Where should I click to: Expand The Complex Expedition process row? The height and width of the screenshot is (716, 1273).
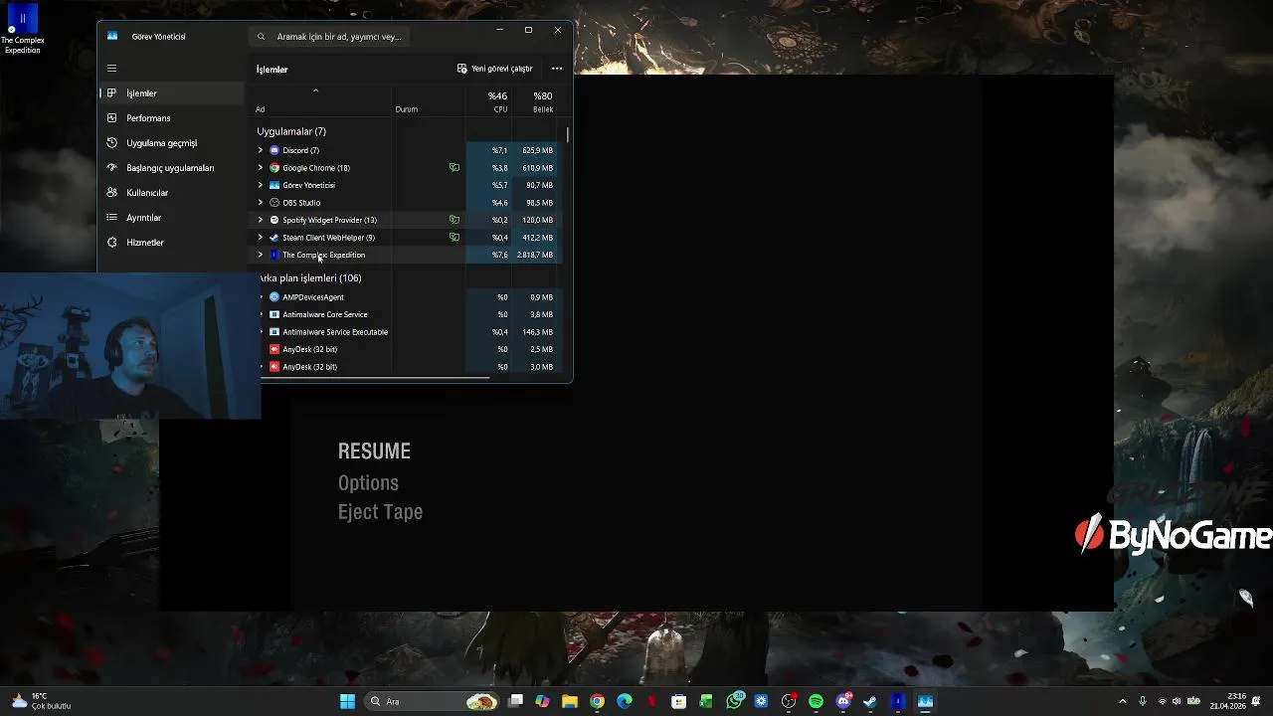pyautogui.click(x=261, y=255)
